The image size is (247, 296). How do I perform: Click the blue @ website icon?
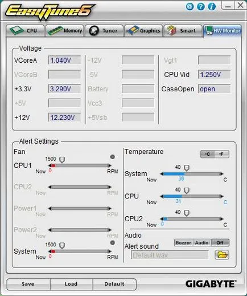tap(190, 7)
